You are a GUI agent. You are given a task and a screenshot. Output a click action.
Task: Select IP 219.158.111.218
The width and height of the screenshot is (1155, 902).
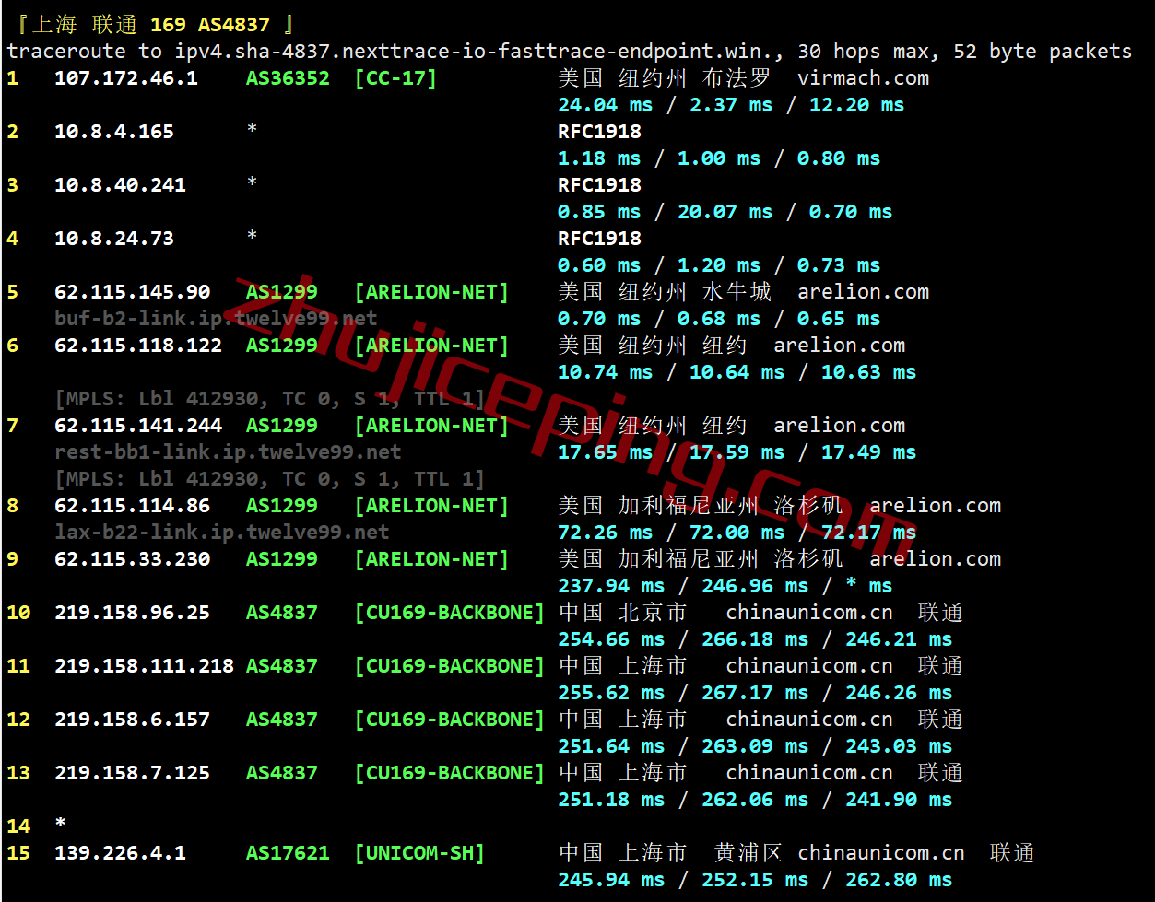click(144, 666)
